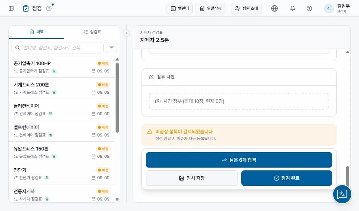Attach photo via 사진 첨부 dropzone
359x211 pixels.
click(239, 101)
